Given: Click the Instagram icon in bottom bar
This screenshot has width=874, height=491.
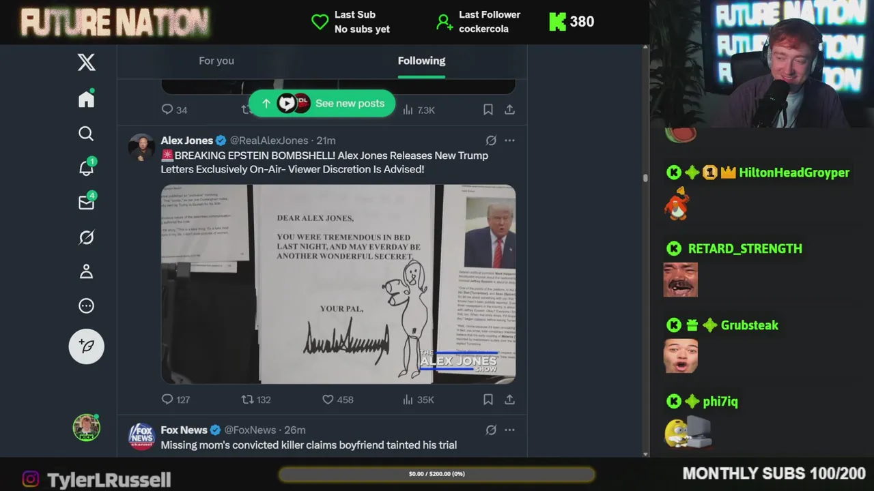Looking at the screenshot, I should click(x=31, y=479).
